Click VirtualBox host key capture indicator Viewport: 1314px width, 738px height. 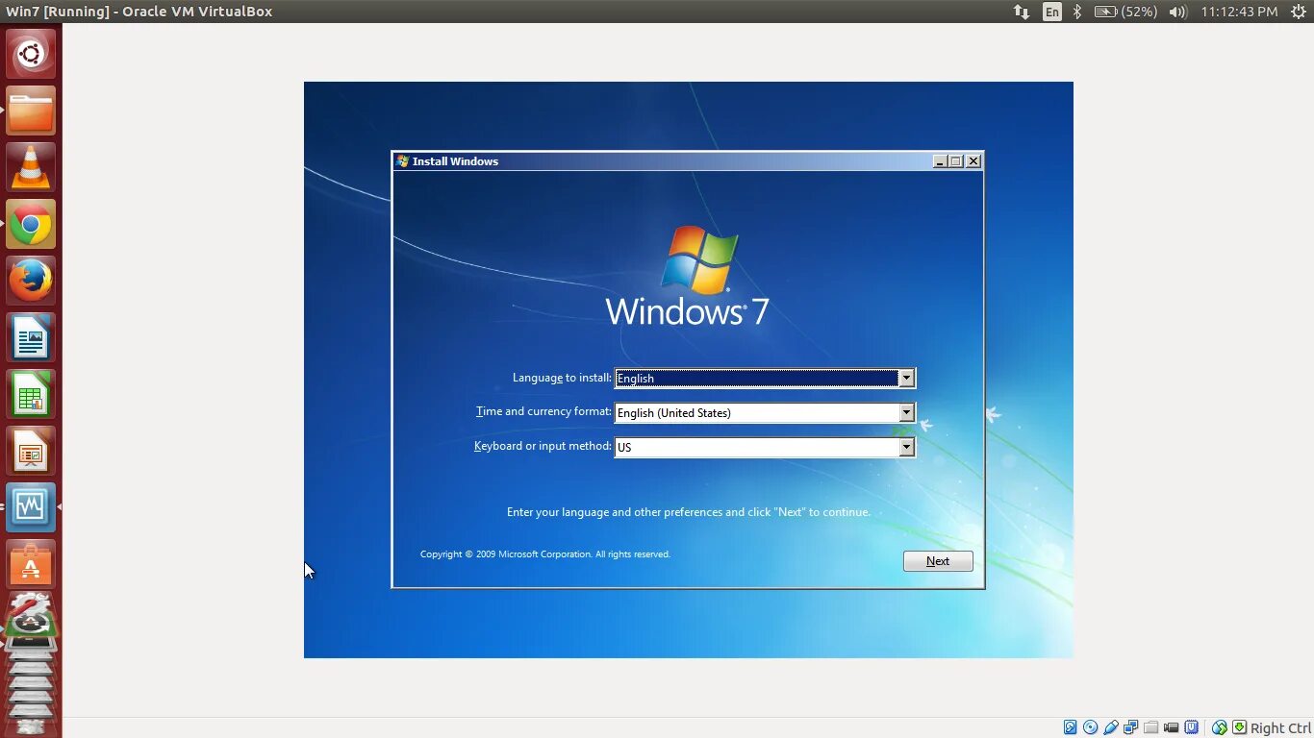tap(1239, 727)
